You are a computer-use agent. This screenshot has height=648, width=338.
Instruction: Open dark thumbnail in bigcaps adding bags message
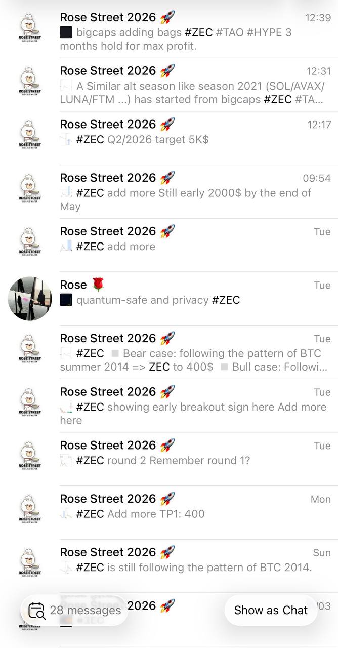[x=66, y=33]
